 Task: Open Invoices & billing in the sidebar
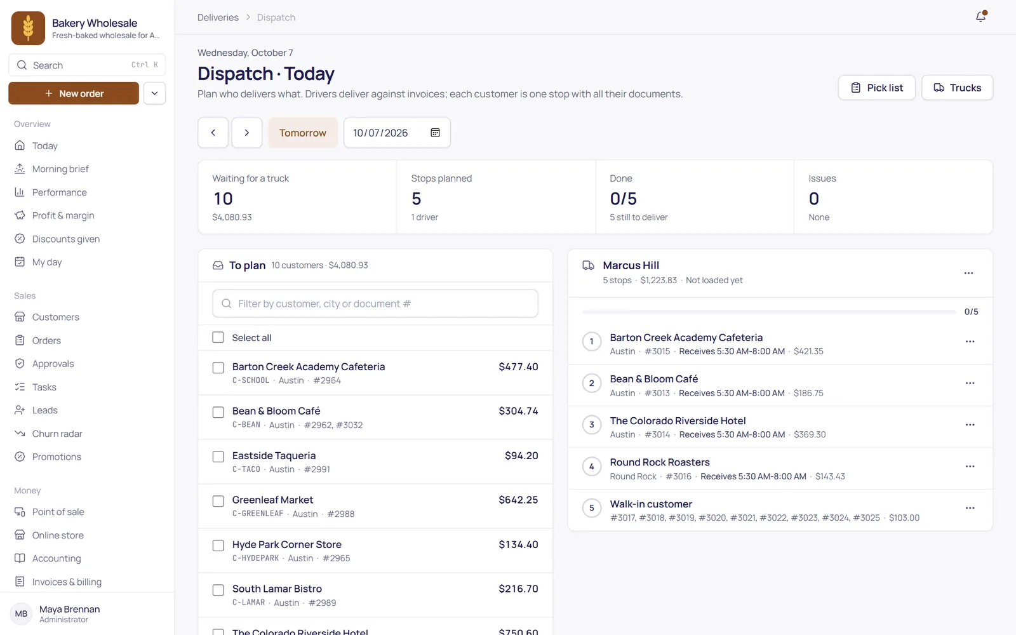(x=67, y=582)
